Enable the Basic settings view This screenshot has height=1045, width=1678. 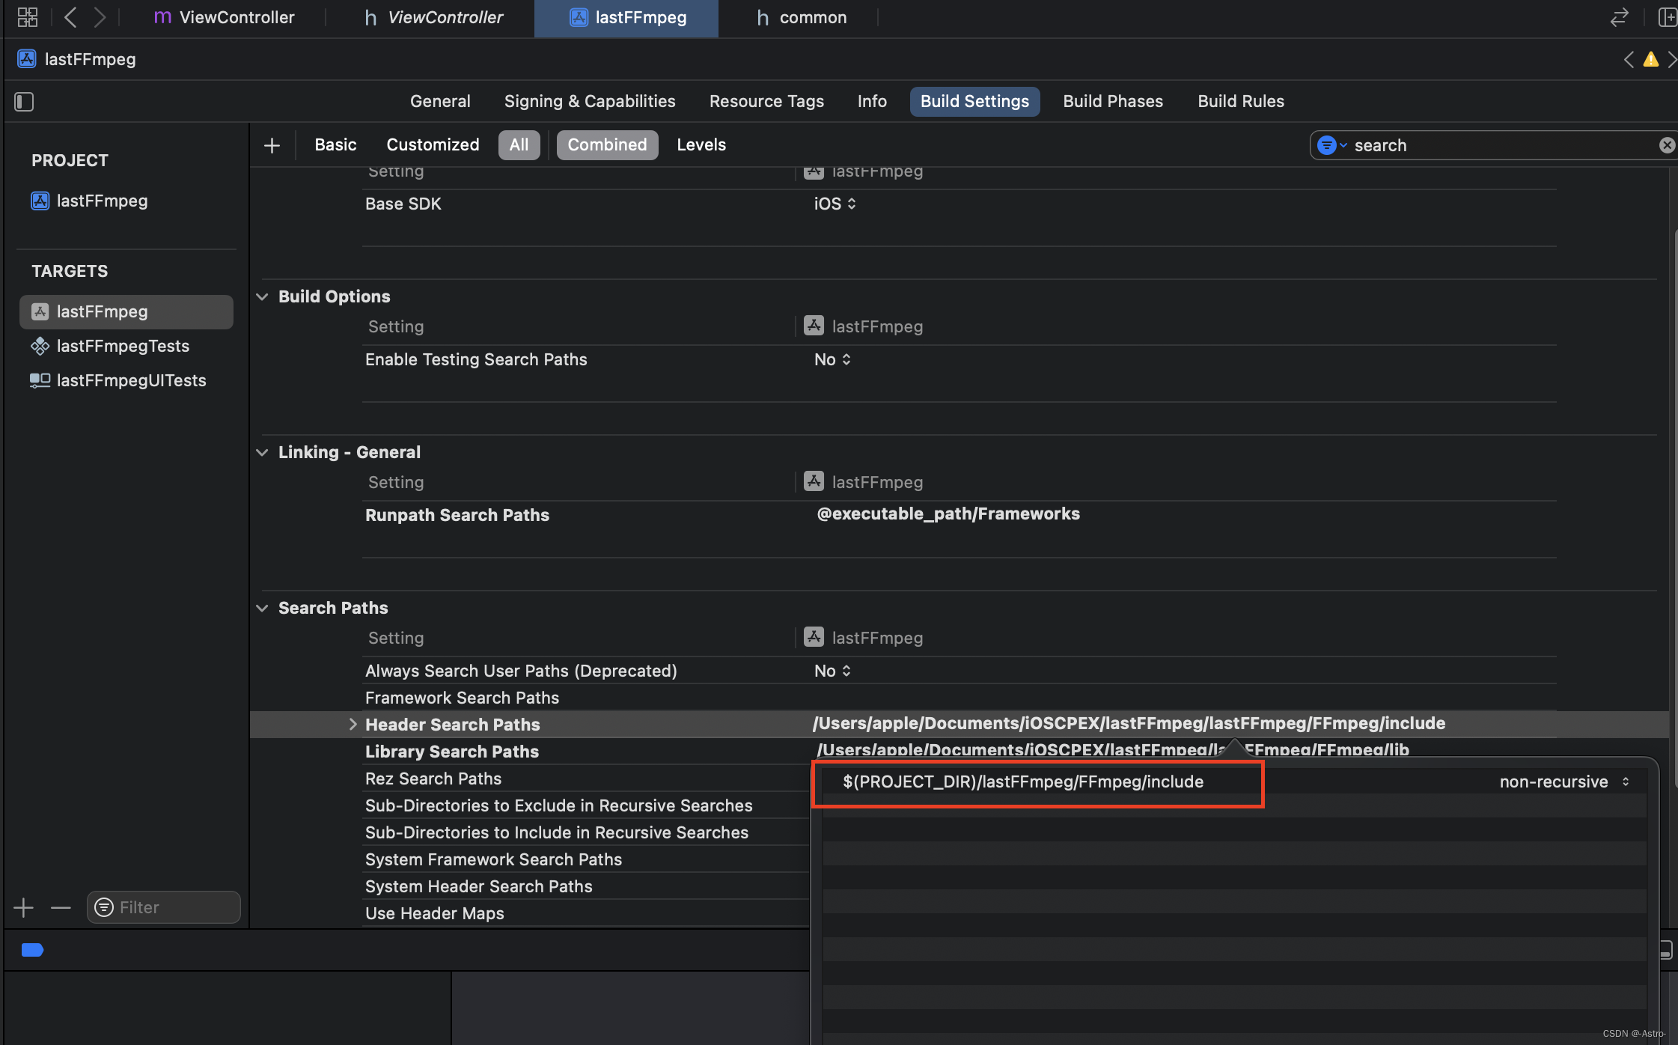[335, 144]
